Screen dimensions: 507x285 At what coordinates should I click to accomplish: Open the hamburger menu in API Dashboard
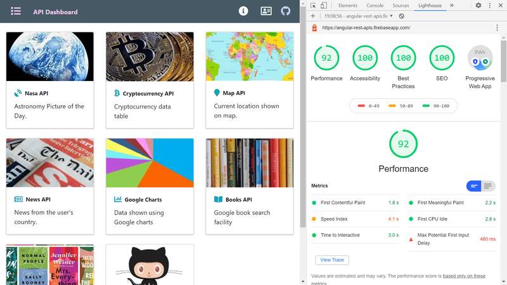click(15, 11)
